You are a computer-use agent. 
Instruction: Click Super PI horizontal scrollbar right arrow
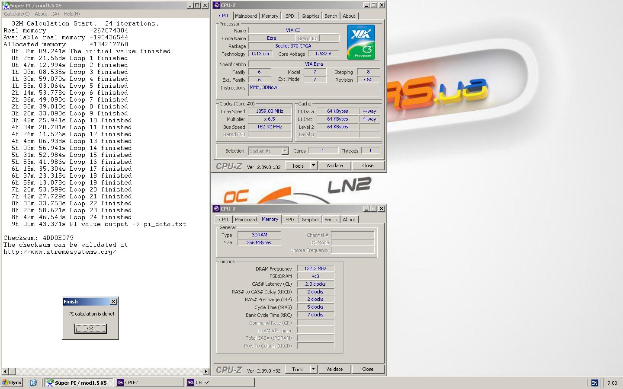coord(206,371)
